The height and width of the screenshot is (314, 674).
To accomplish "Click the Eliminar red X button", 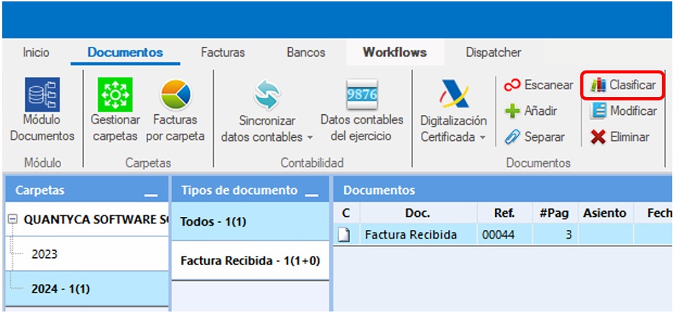I will (x=620, y=137).
